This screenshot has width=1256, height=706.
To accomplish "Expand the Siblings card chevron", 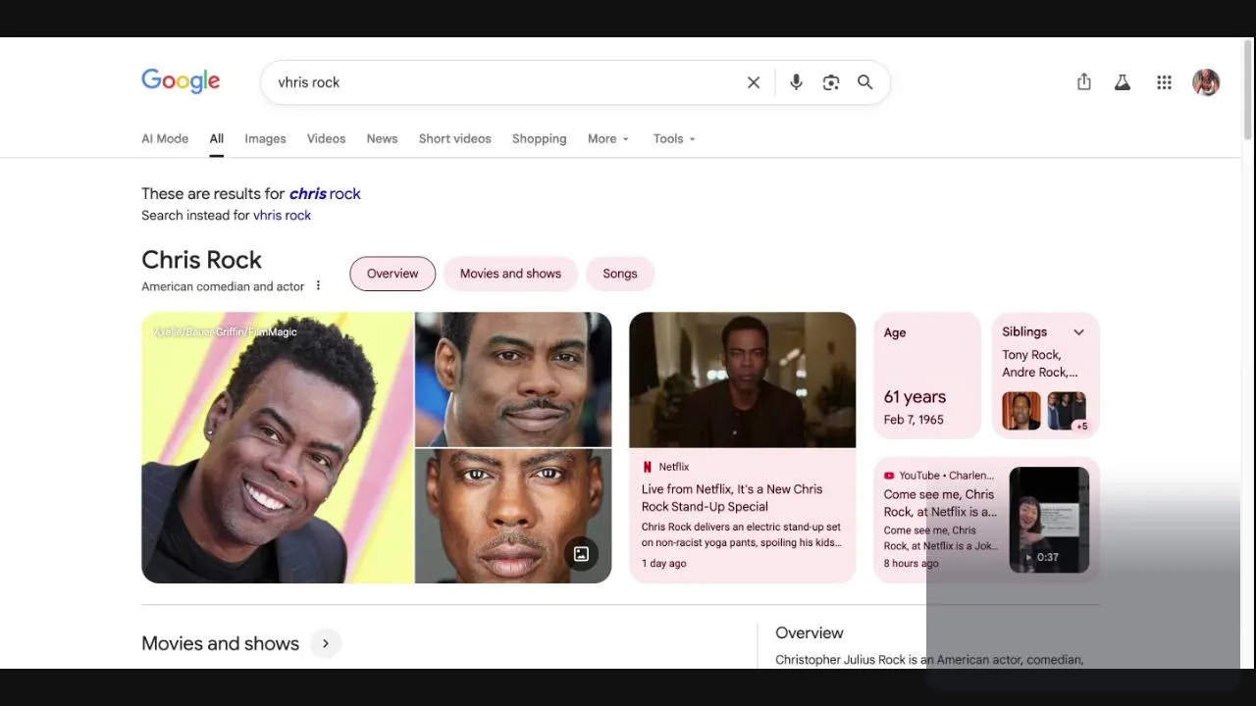I will coord(1078,332).
